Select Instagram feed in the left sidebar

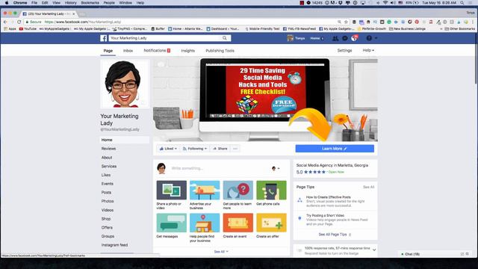pos(114,245)
